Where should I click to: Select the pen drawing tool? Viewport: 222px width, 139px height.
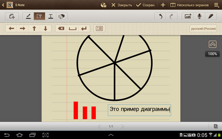pos(28,16)
